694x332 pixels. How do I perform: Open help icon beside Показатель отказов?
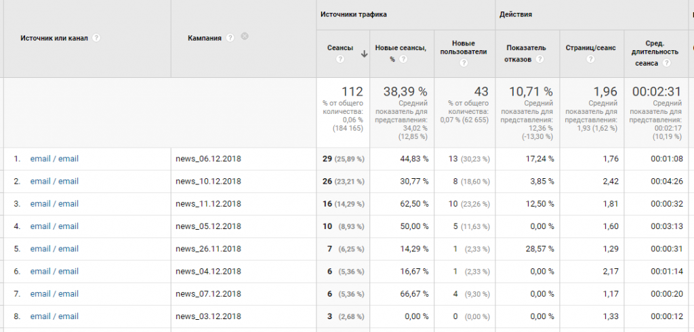[x=539, y=60]
